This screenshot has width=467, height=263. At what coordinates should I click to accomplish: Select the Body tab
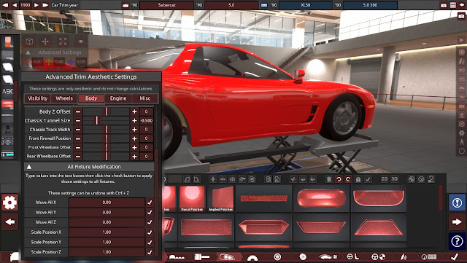click(x=91, y=98)
